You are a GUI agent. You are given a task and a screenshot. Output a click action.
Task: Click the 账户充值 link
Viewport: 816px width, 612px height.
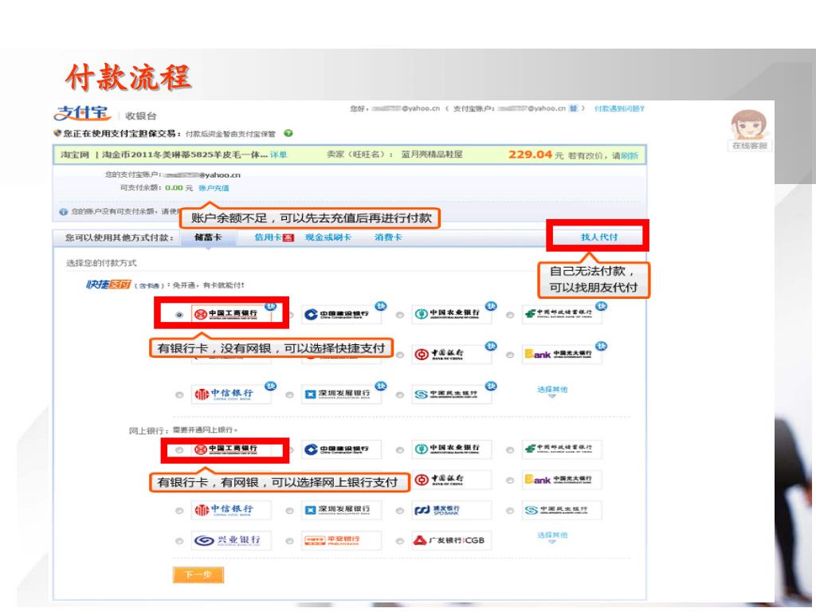(x=214, y=188)
